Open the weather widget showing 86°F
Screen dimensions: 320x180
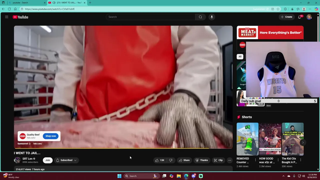point(11,176)
